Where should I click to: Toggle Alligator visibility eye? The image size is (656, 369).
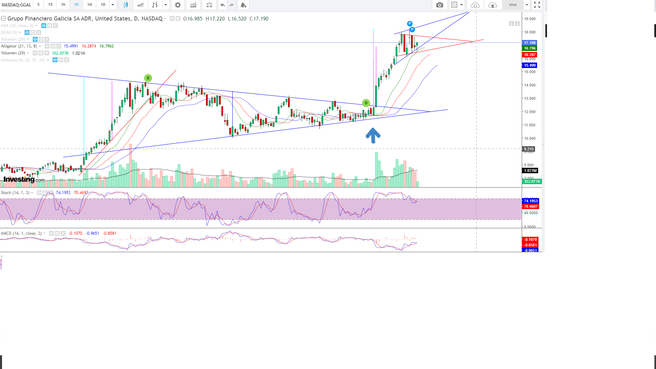tap(47, 46)
